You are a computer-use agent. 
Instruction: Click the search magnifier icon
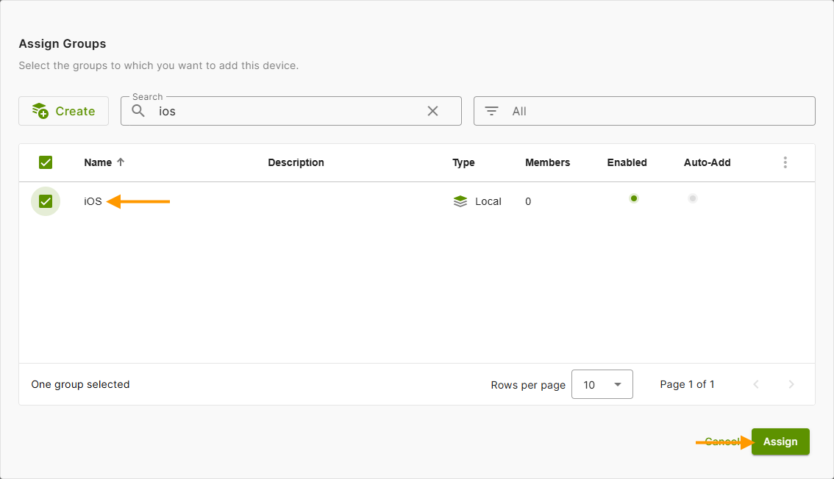coord(138,111)
